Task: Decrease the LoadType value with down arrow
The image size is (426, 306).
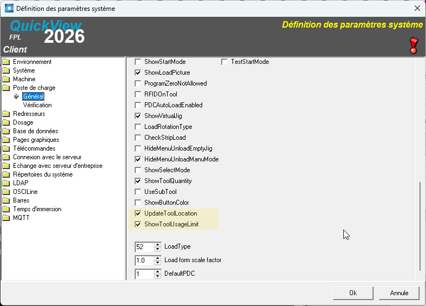Action: pos(157,249)
